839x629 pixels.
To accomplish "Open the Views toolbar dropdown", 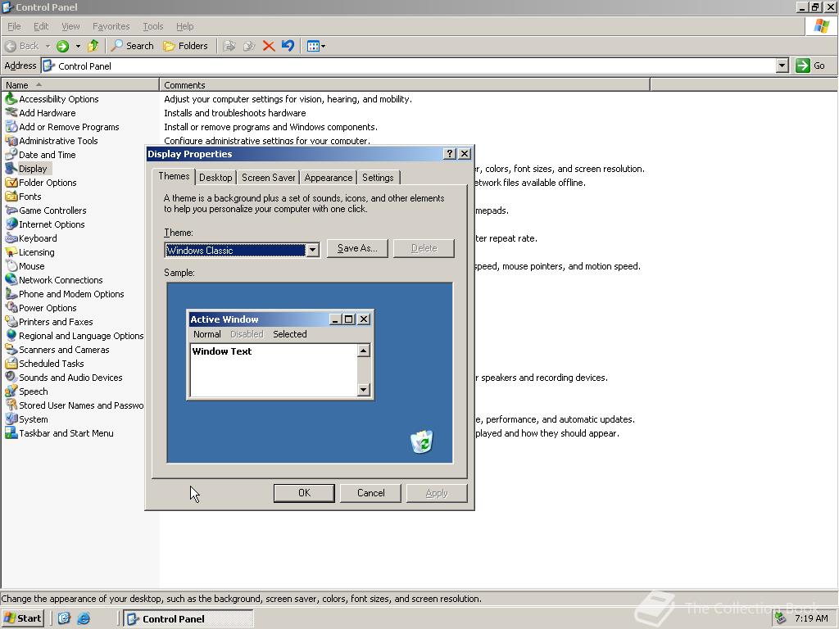I will pyautogui.click(x=316, y=46).
